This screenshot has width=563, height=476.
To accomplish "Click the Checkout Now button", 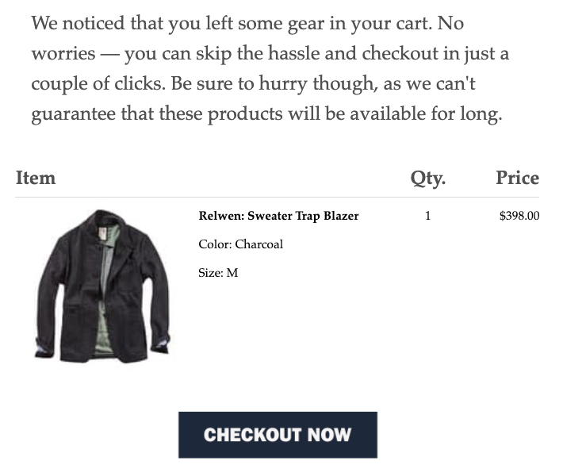I will (x=278, y=435).
